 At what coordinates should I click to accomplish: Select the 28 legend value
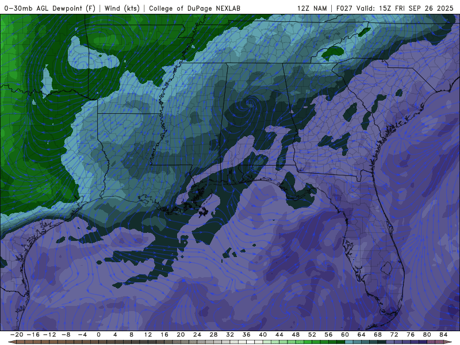213,335
